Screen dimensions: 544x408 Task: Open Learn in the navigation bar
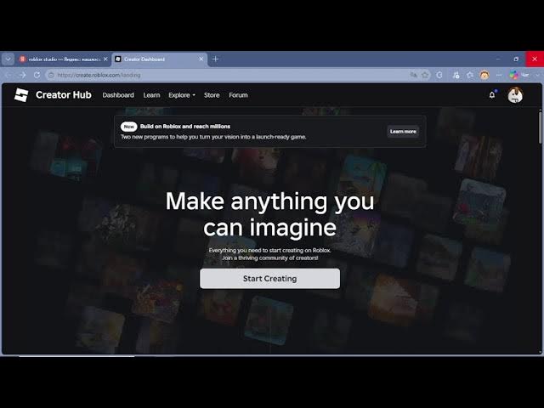pos(151,95)
